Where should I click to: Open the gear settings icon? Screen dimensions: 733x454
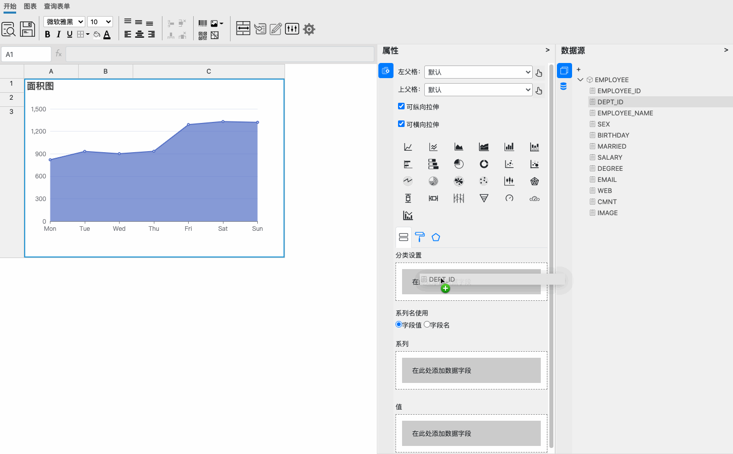309,29
